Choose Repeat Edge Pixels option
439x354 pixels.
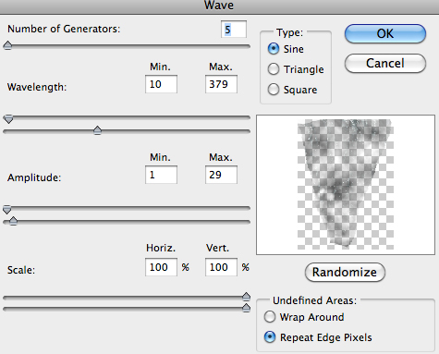click(x=270, y=337)
